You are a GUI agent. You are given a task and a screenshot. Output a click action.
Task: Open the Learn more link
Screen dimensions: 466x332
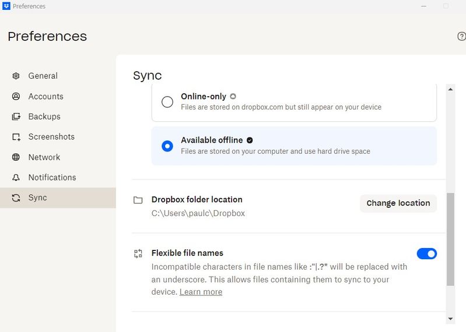coord(201,292)
